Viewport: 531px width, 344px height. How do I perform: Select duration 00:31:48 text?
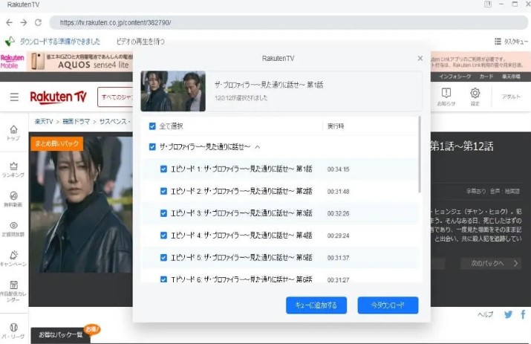pos(338,192)
